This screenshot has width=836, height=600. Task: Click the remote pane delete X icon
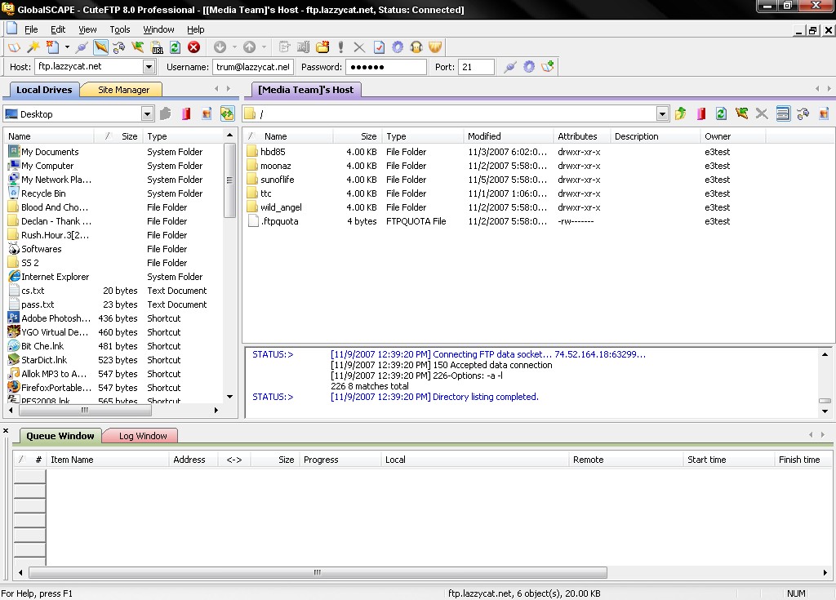click(762, 114)
